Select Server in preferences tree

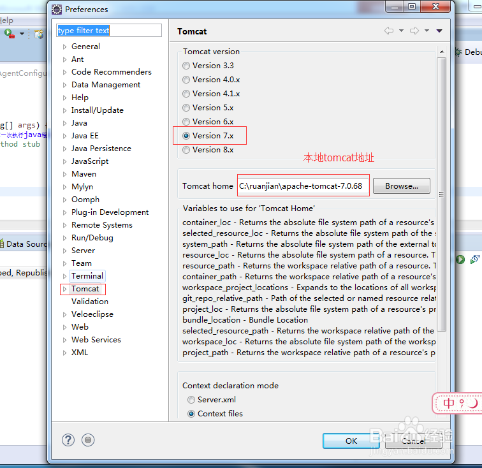click(x=83, y=251)
